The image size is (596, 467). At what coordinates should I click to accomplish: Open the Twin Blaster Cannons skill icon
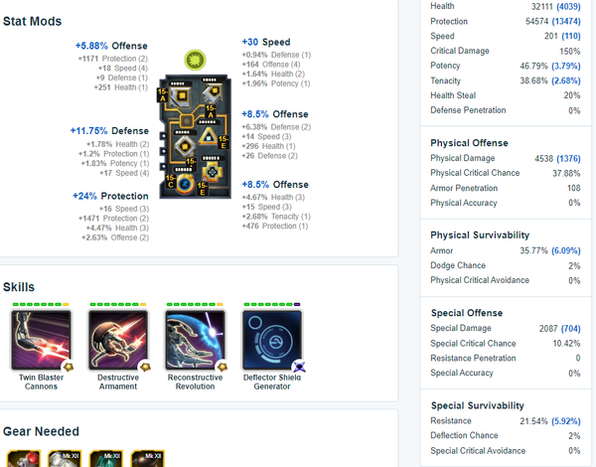pos(41,340)
